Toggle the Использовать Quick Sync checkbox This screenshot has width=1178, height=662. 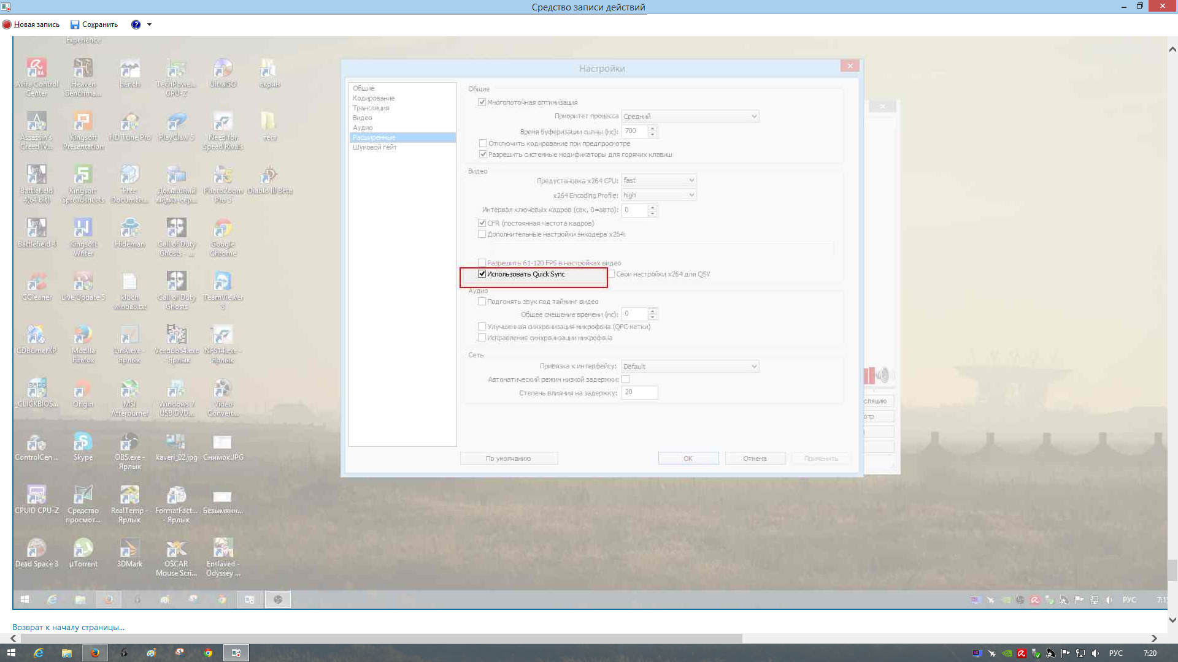click(x=482, y=274)
